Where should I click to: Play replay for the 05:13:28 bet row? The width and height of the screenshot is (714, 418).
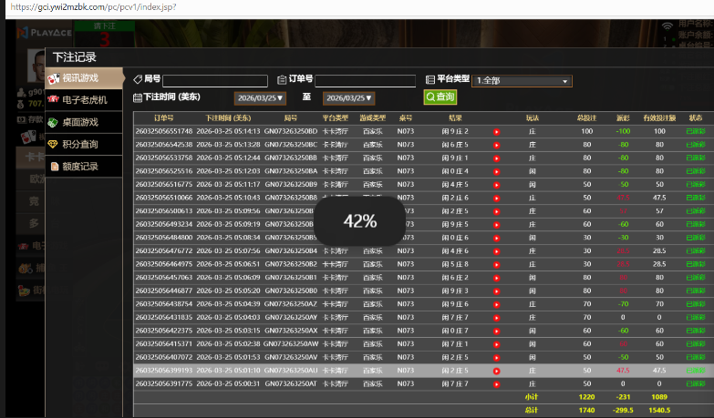coord(497,144)
